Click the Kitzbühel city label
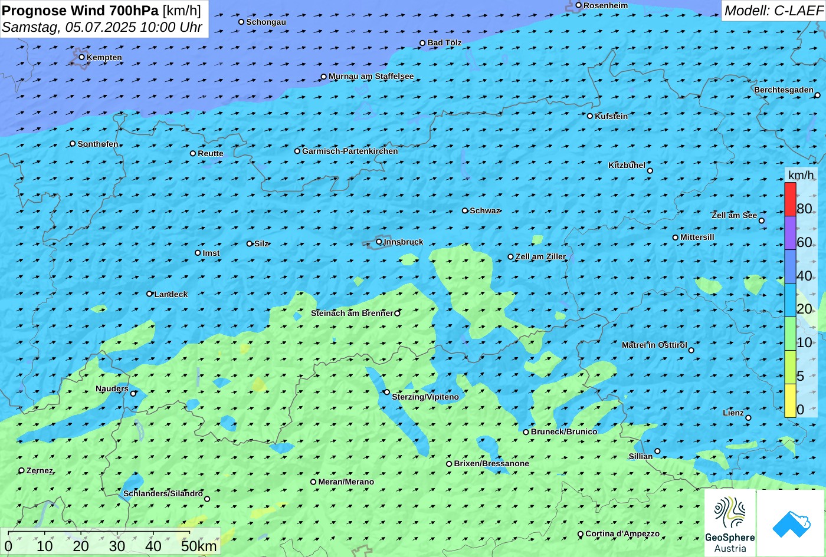 pos(627,165)
